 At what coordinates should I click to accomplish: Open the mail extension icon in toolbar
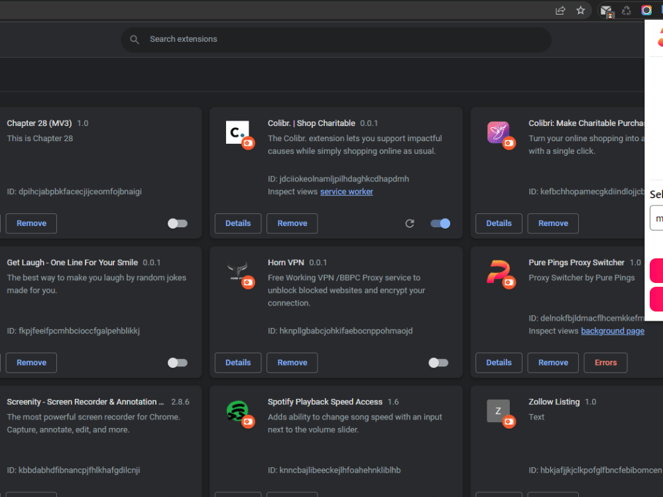click(x=607, y=11)
